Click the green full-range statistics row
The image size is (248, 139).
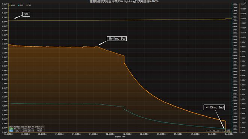27,129
